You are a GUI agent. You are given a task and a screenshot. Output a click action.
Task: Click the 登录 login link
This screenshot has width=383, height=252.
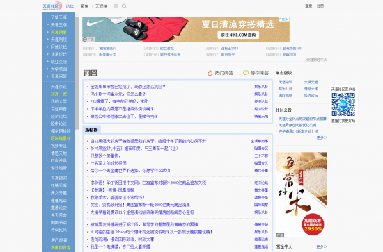point(308,6)
